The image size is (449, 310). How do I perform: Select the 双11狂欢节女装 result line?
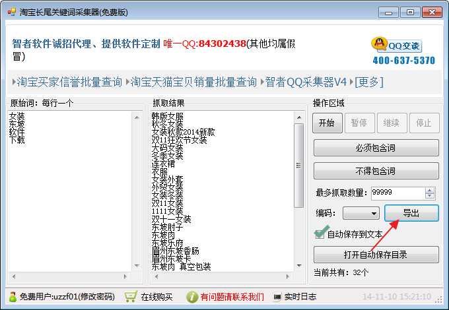(179, 140)
